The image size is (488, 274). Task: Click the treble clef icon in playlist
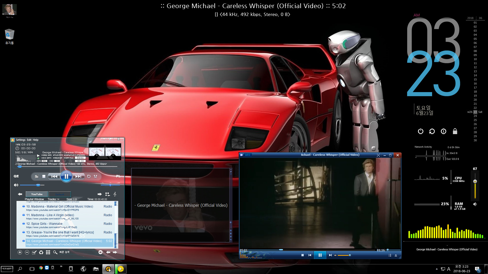coord(115,194)
